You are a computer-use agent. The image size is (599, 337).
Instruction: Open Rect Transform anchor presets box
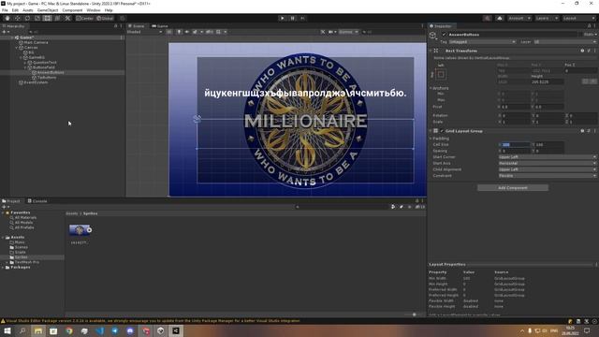tap(441, 75)
